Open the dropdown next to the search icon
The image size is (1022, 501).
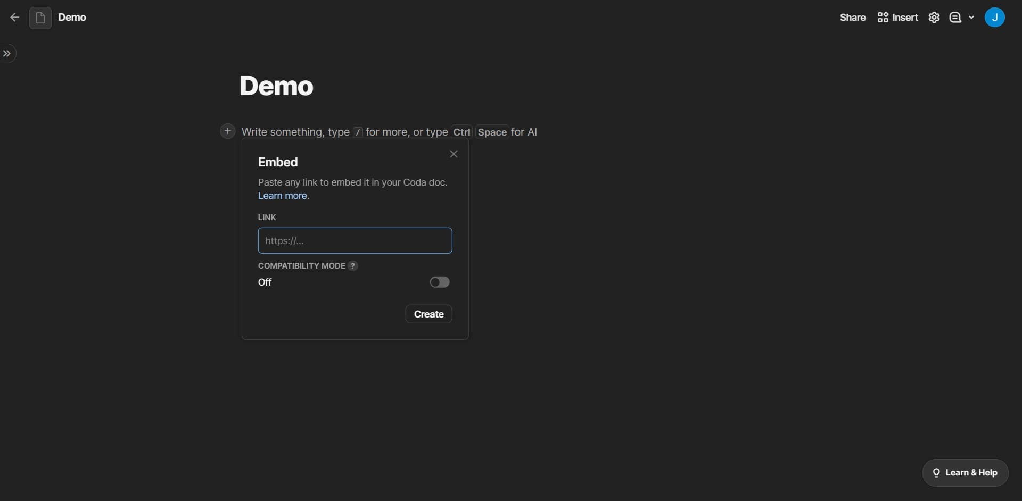[971, 17]
